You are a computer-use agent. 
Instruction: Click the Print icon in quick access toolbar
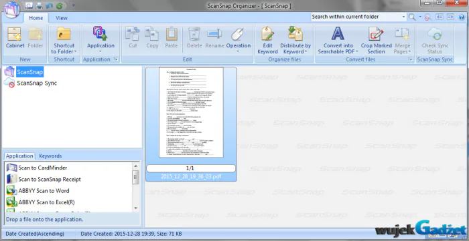(39, 5)
